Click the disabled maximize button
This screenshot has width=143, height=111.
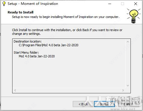click(123, 4)
